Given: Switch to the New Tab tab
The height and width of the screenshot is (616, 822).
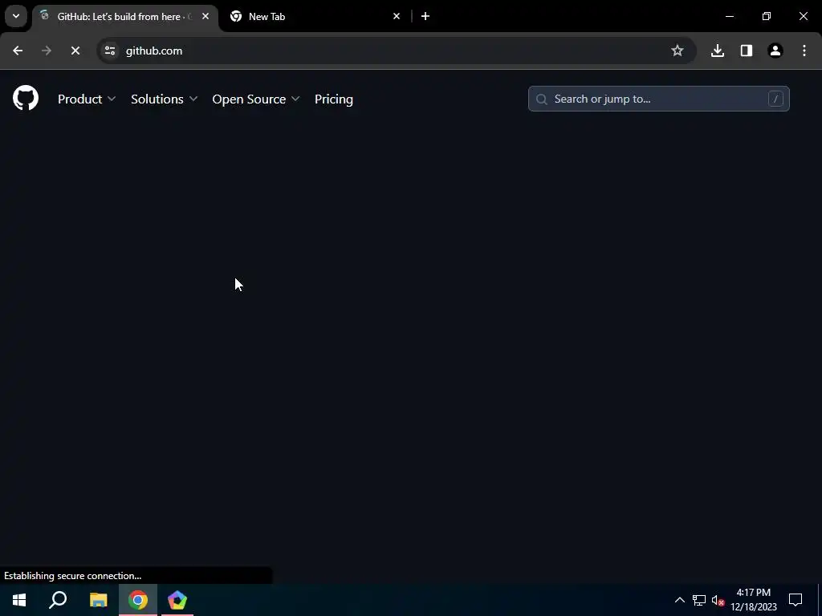Looking at the screenshot, I should pos(315,17).
